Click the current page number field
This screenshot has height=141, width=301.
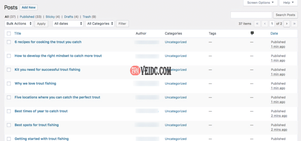pos(272,24)
